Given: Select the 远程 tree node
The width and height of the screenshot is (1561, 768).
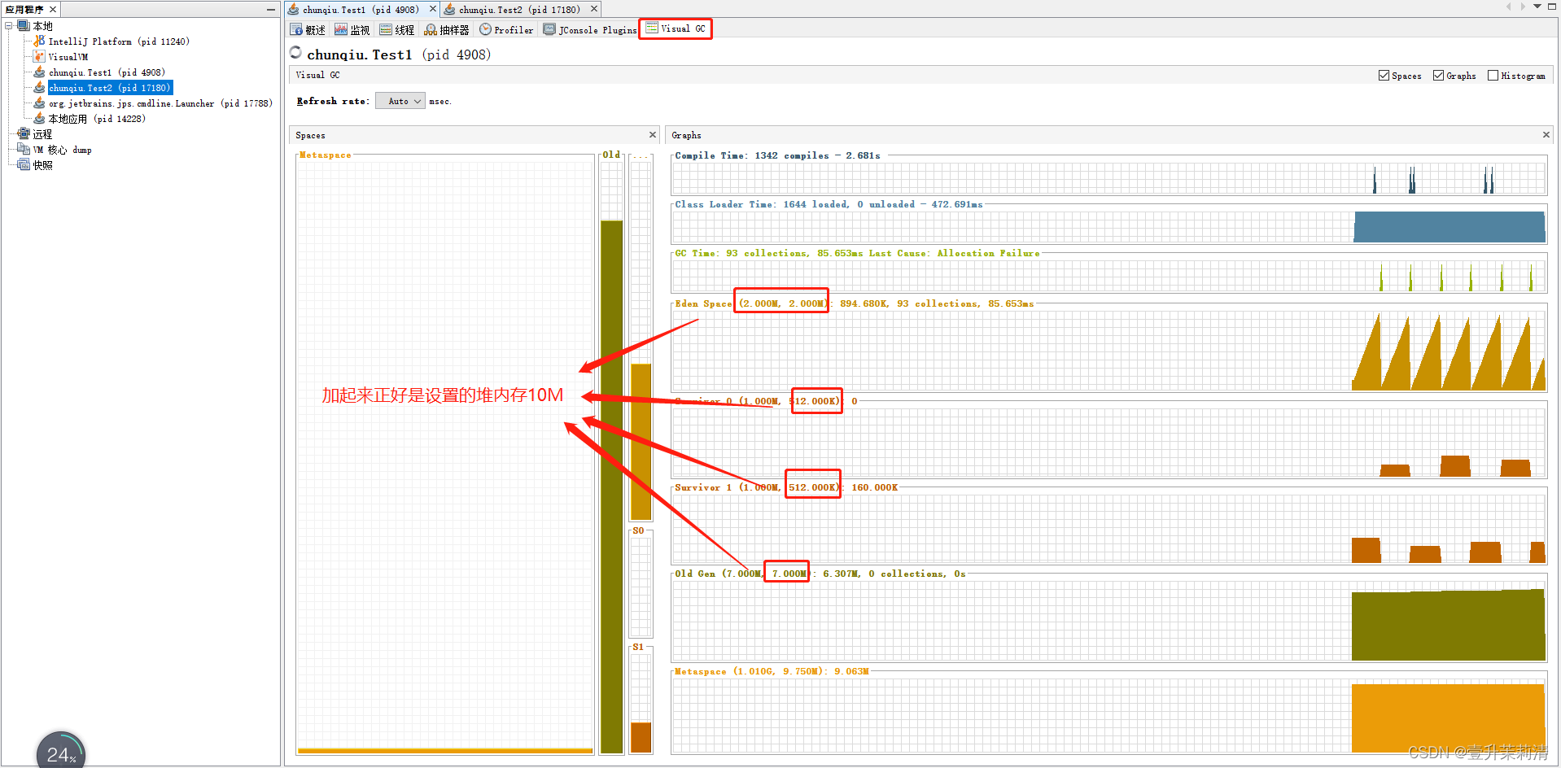Looking at the screenshot, I should coord(42,134).
